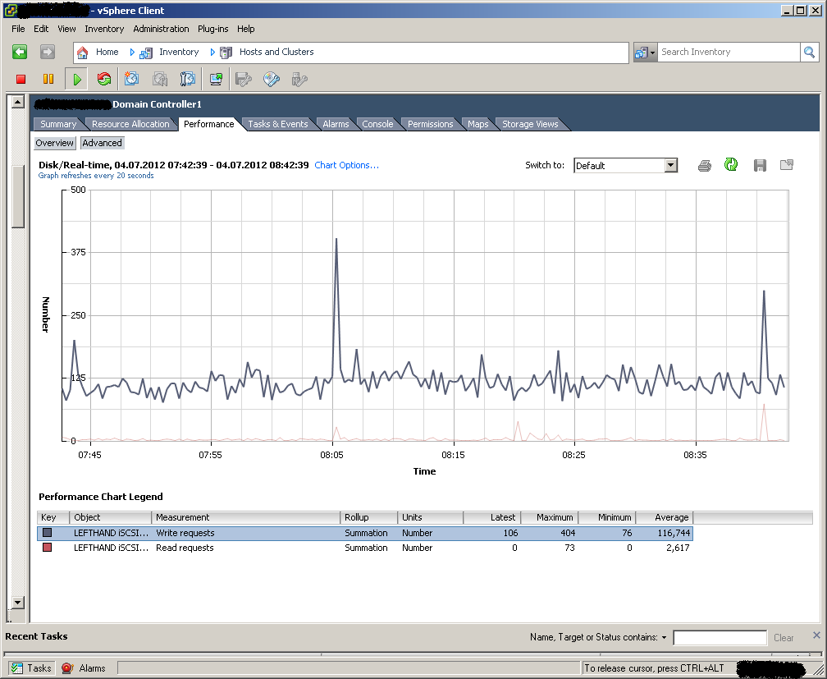Pop out chart into new window
Screen dimensions: 827x679
[x=786, y=165]
